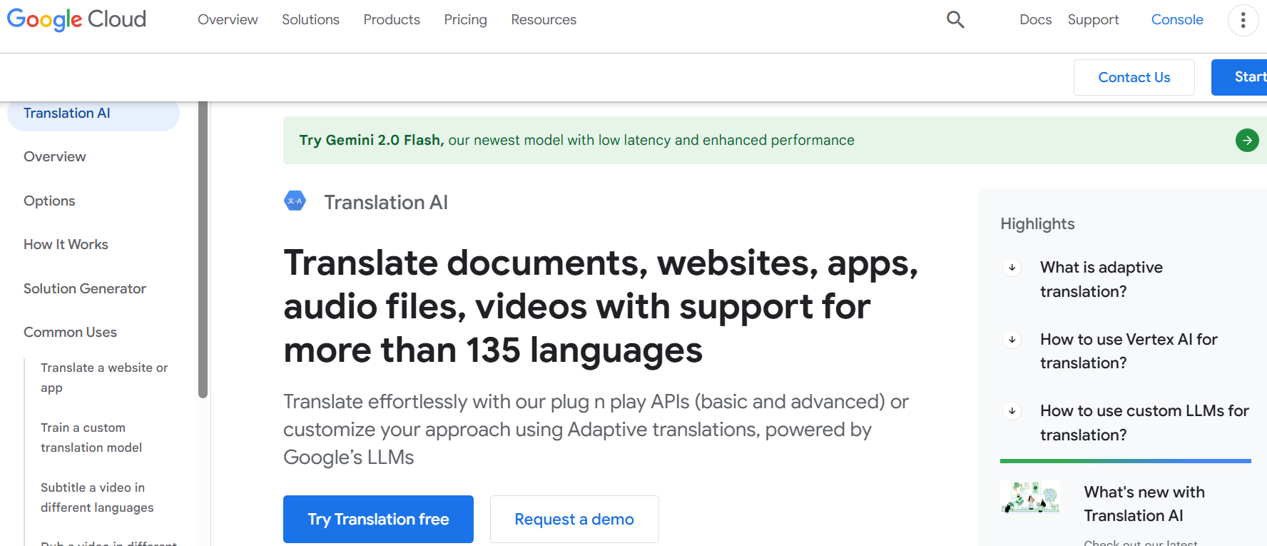Click the Contact Us button
This screenshot has height=546, width=1267.
point(1134,77)
